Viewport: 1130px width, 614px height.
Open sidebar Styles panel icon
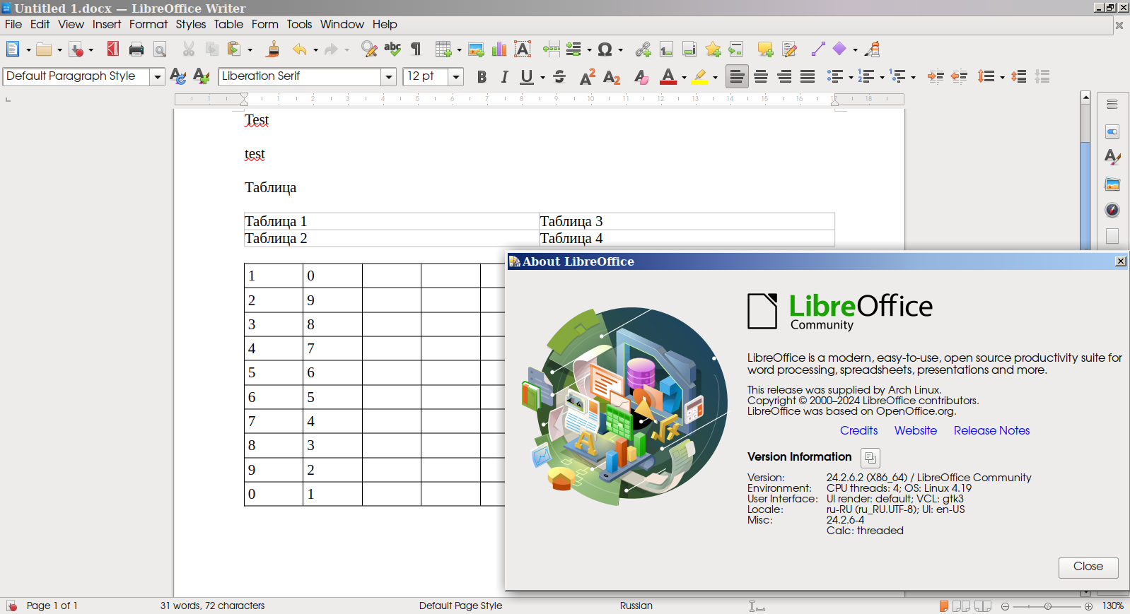tap(1112, 157)
